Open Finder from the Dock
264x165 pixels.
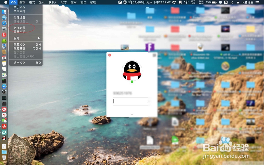(4, 12)
